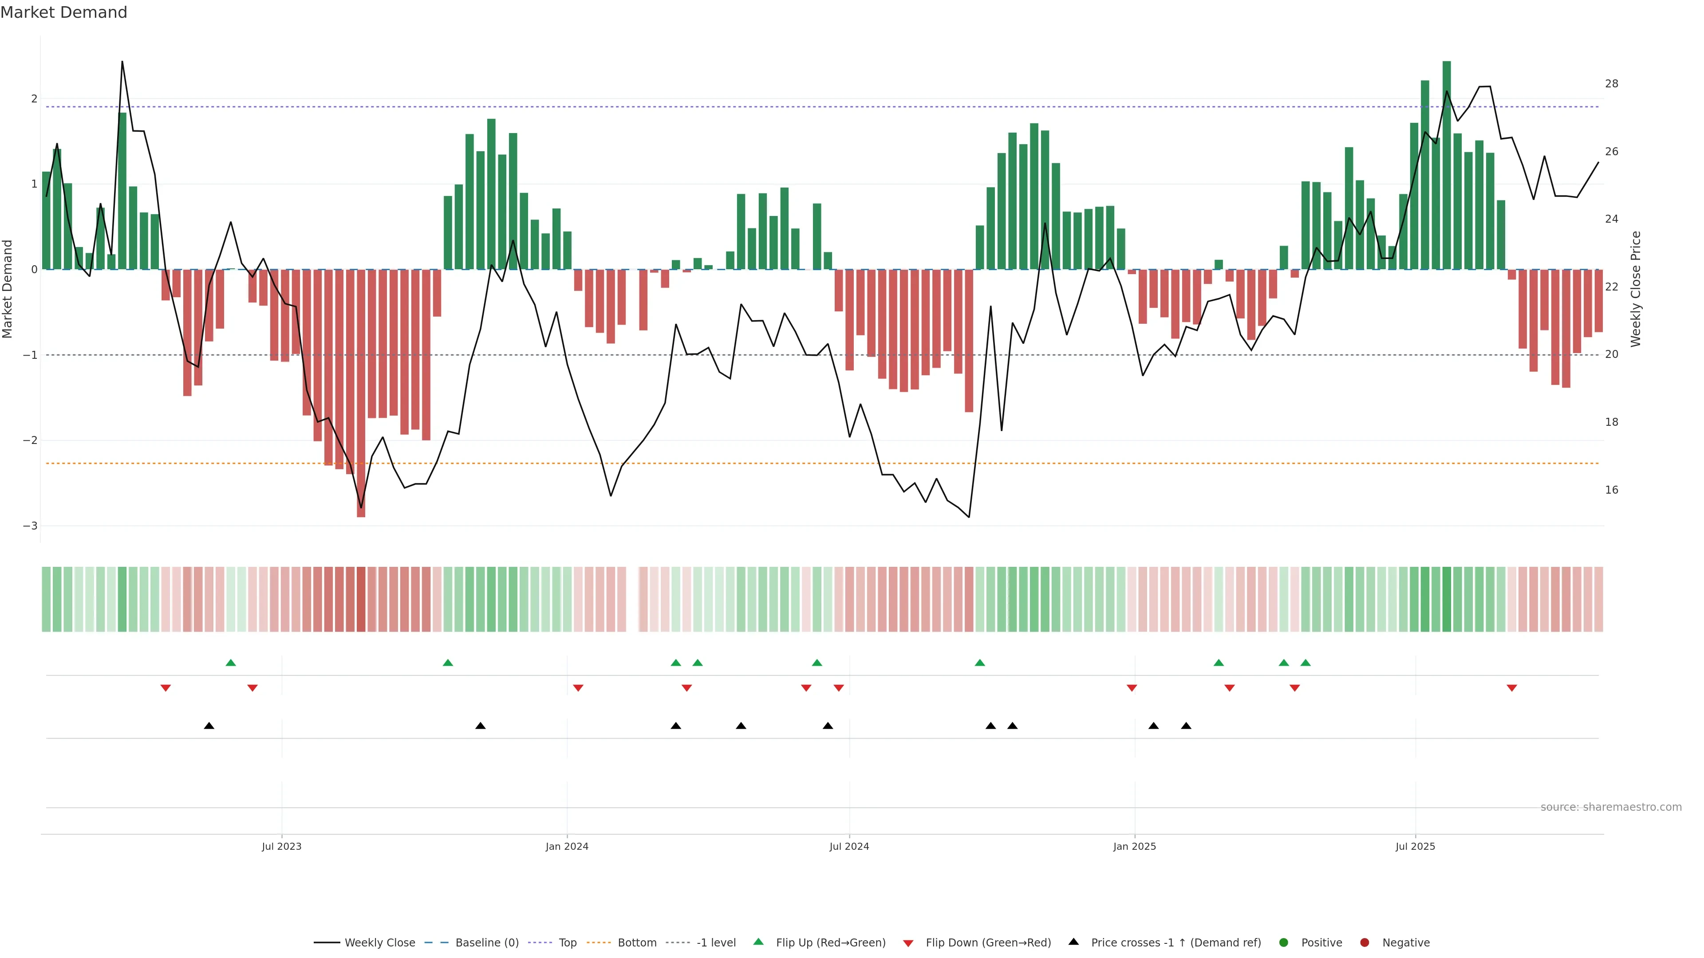1704x958 pixels.
Task: Click red Negative dot in legend
Action: pos(1365,942)
